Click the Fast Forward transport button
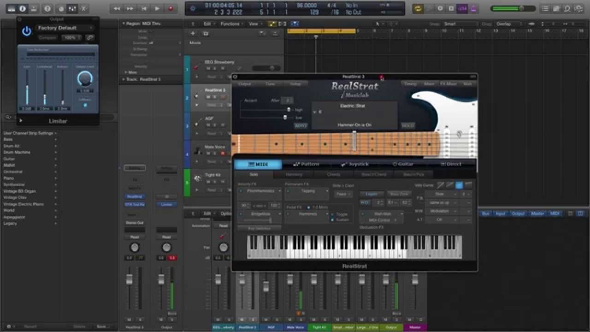The height and width of the screenshot is (332, 590). point(130,8)
